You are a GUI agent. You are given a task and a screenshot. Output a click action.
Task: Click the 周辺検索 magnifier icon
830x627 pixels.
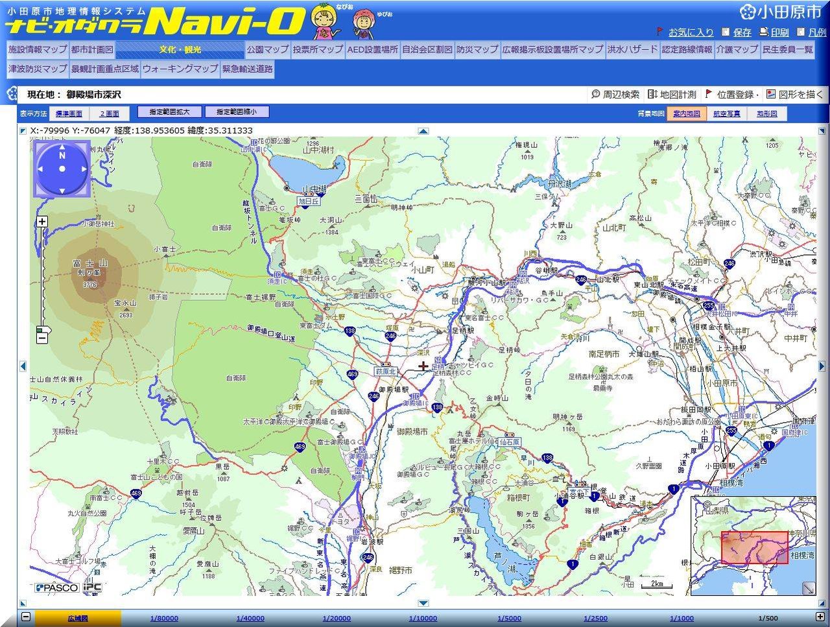[x=596, y=94]
